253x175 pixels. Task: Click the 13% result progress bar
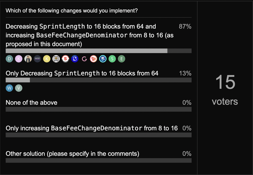99,80
